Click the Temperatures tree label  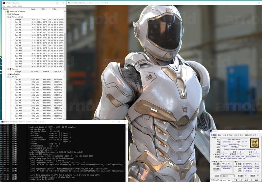pos(17,17)
